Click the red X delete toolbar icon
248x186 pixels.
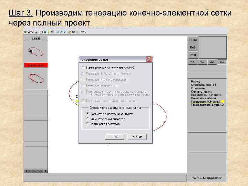[32, 32]
